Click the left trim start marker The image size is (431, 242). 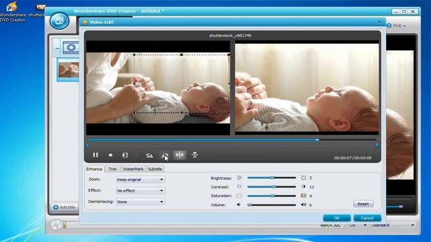click(x=88, y=145)
